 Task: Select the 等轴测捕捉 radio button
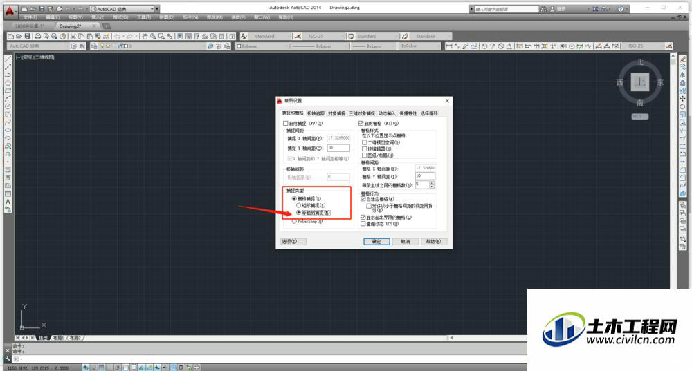pos(299,212)
